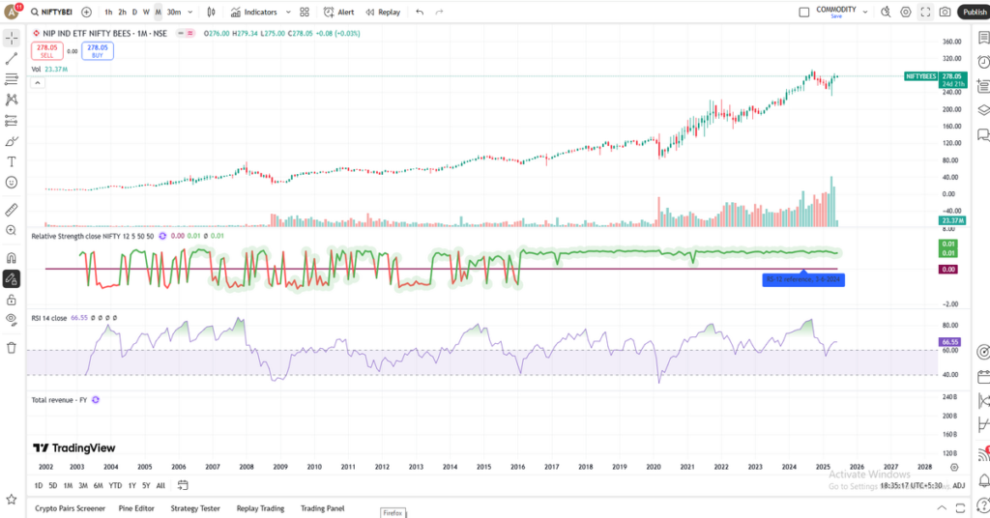Toggle the ADJ adjusted data option

pyautogui.click(x=958, y=485)
